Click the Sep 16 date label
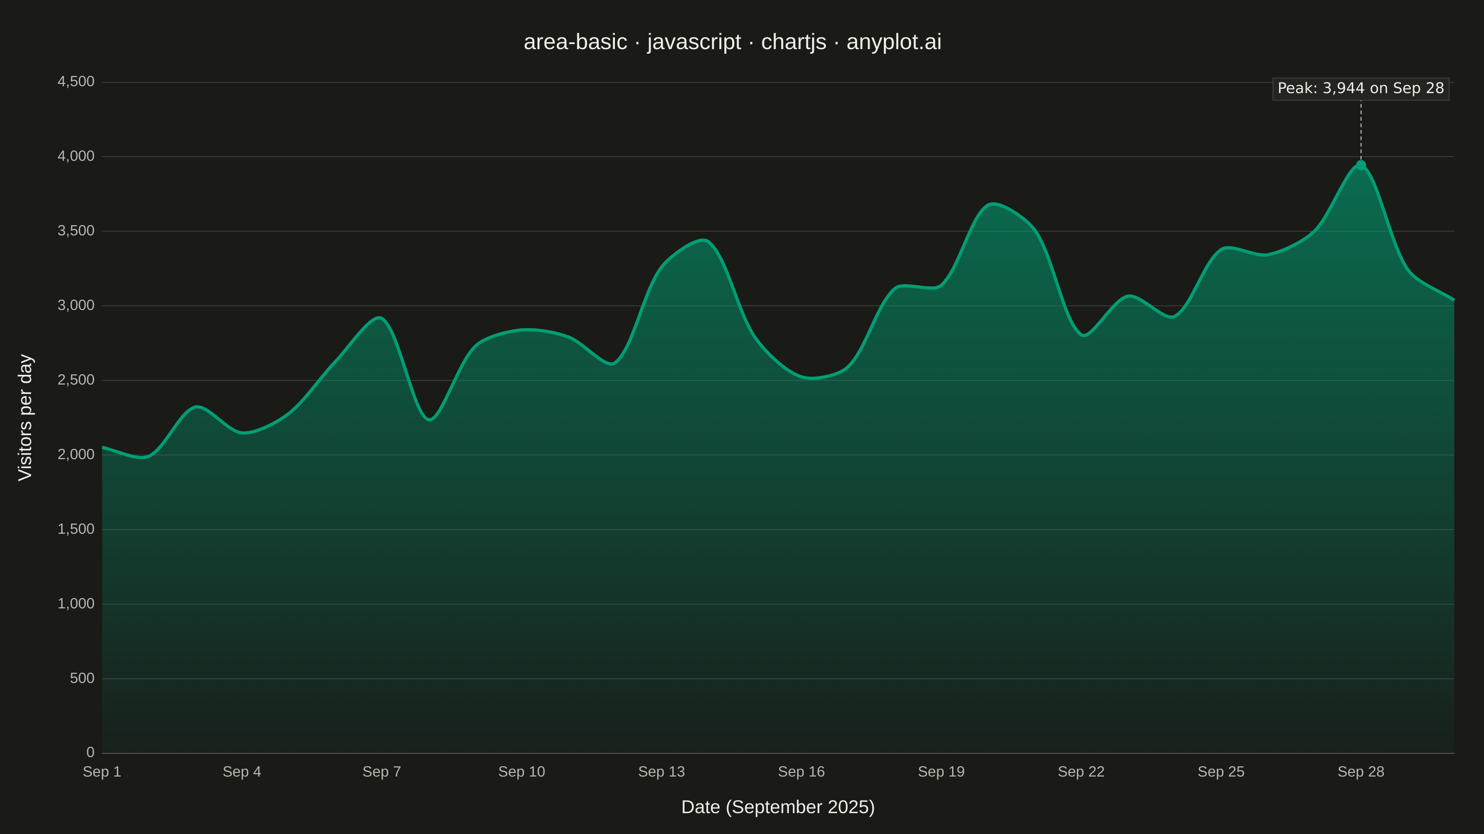Viewport: 1484px width, 834px height. pyautogui.click(x=801, y=772)
